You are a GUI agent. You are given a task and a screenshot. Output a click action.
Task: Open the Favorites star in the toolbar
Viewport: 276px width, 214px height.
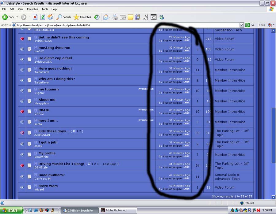(82, 17)
